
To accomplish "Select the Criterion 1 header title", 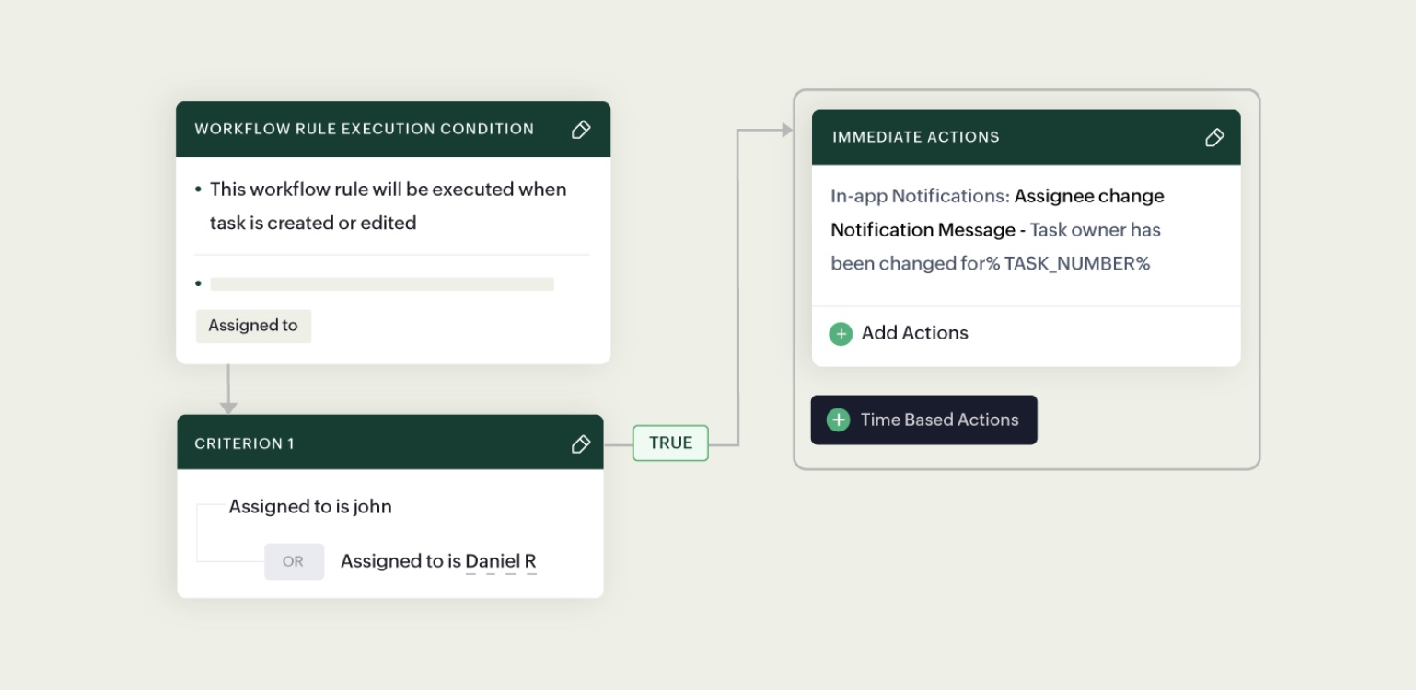I will pos(244,443).
